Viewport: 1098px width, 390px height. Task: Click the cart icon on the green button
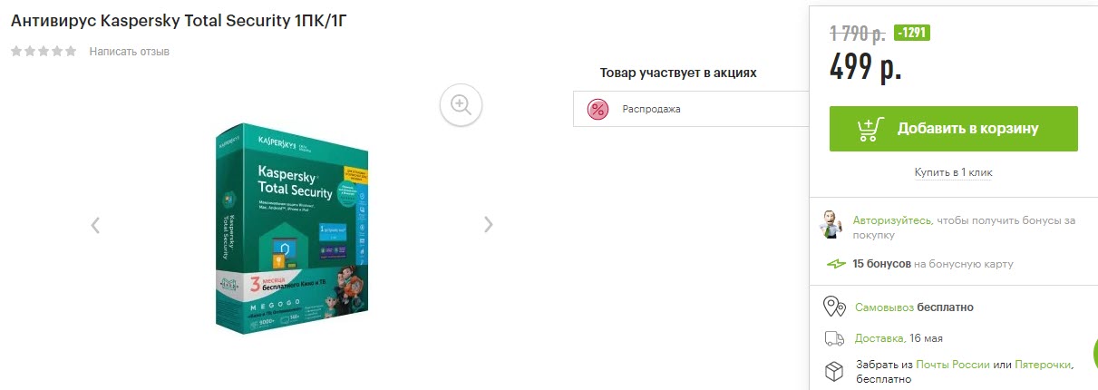870,129
